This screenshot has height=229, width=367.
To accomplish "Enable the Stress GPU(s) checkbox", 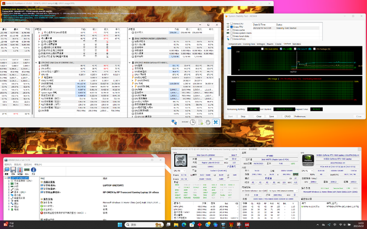I will tap(232, 39).
